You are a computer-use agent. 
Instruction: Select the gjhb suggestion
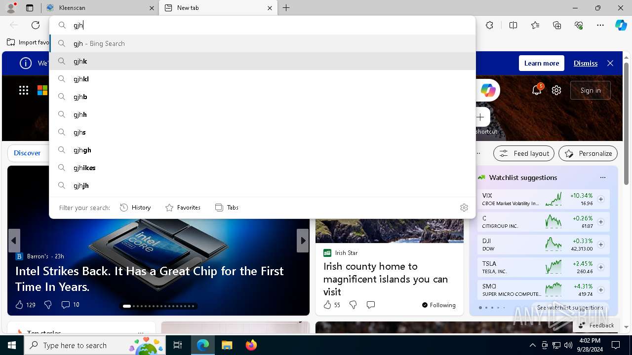(x=262, y=97)
